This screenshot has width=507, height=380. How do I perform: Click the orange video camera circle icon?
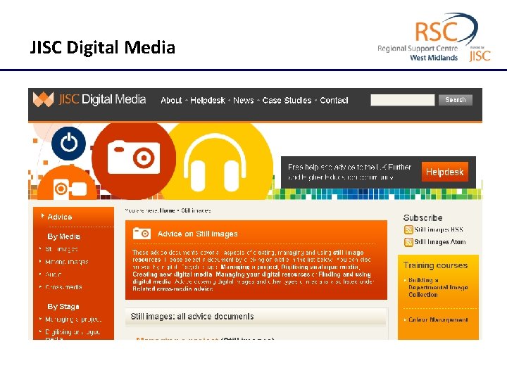coord(68,184)
